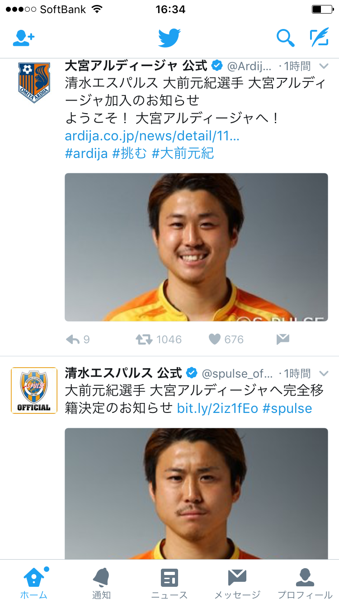Viewport: 339px width, 604px height.
Task: Expand options chevron on the Ardija tweet
Action: click(x=324, y=66)
